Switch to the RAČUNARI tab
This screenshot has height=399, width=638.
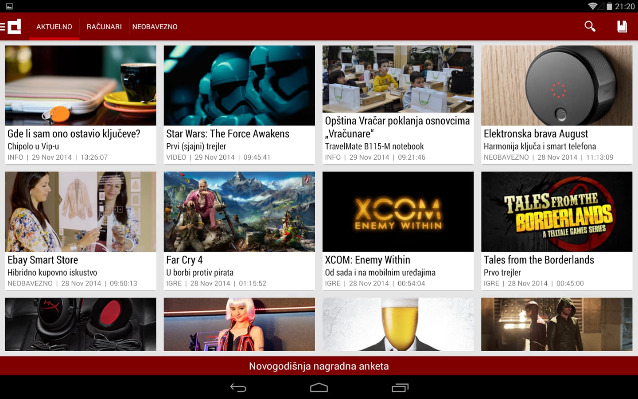coord(104,27)
